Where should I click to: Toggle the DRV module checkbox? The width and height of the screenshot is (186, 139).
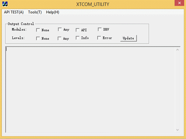pyautogui.click(x=100, y=29)
